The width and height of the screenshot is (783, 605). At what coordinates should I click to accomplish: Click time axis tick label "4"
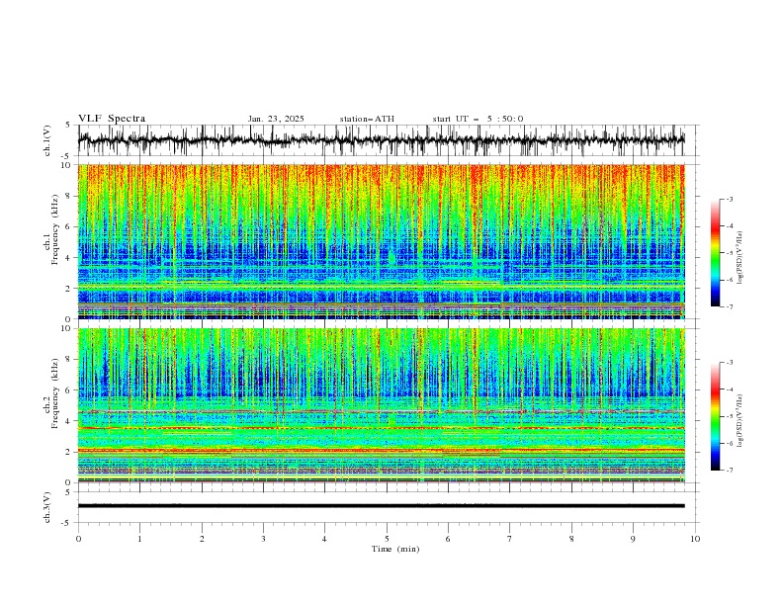pyautogui.click(x=324, y=539)
